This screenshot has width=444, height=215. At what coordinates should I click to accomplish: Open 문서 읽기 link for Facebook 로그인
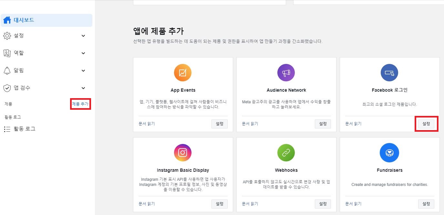click(353, 124)
